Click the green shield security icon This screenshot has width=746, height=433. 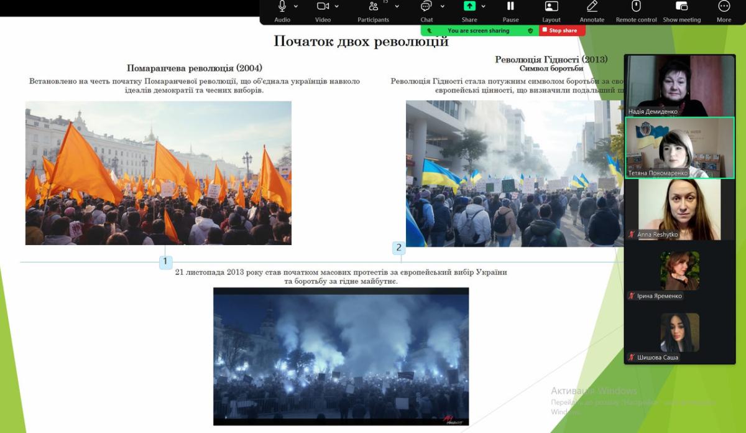[530, 30]
